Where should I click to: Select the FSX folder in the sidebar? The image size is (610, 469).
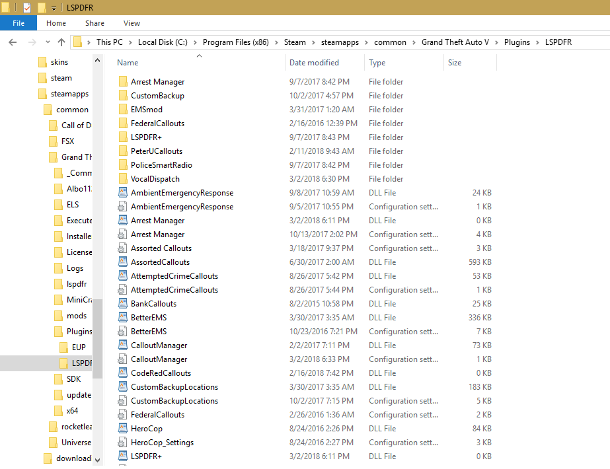(x=67, y=141)
